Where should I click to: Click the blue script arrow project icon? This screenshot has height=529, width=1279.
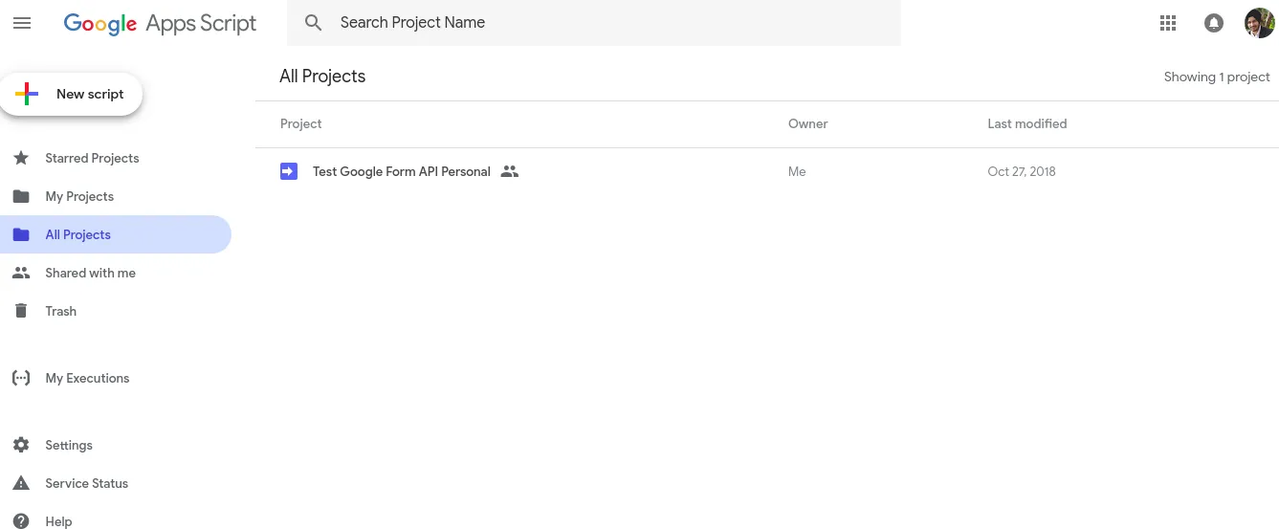click(289, 171)
